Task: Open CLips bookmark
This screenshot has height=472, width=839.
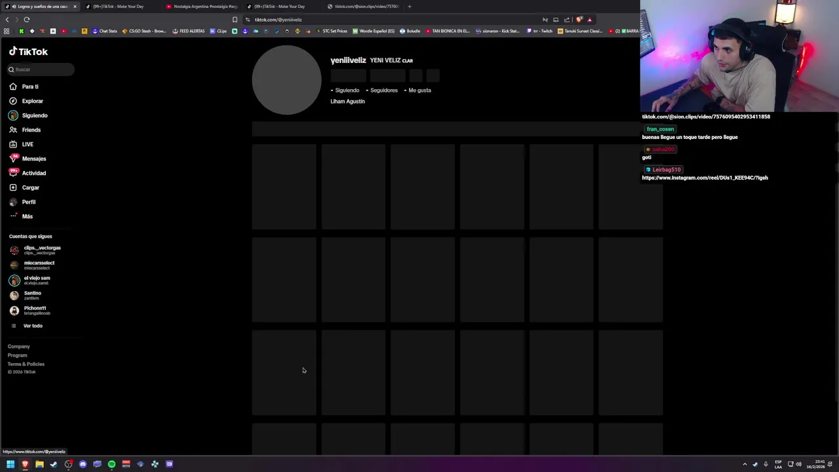Action: pos(218,31)
